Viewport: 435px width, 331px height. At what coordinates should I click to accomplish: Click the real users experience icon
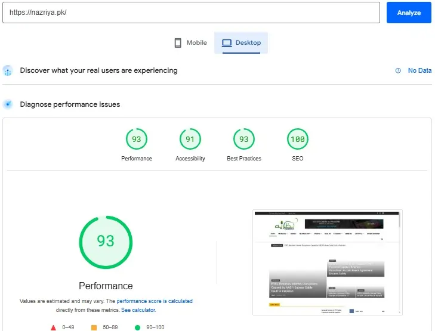click(x=8, y=71)
